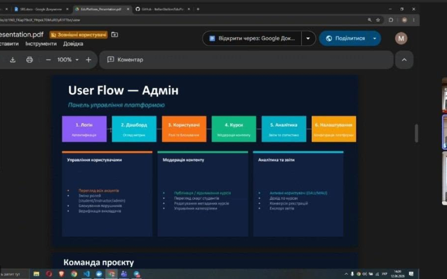Click the 'Управління користувачами' card heading

94,160
